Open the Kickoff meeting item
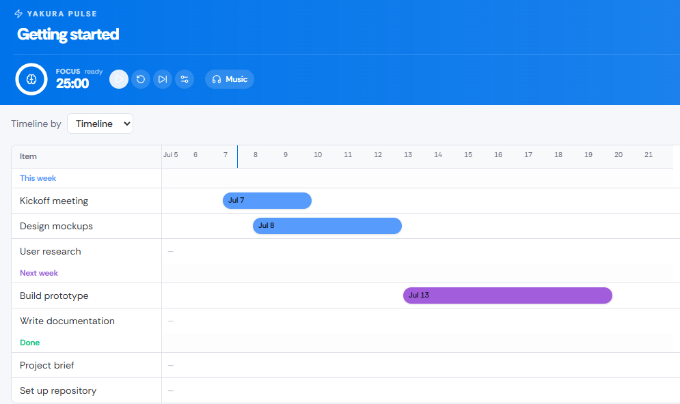 (x=54, y=201)
